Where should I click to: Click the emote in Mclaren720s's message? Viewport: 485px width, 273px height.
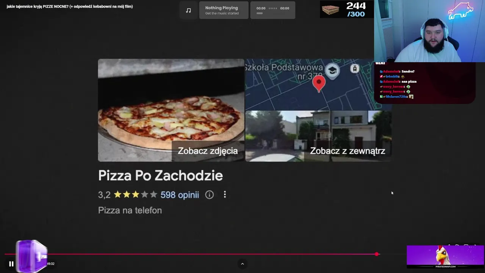pyautogui.click(x=411, y=97)
